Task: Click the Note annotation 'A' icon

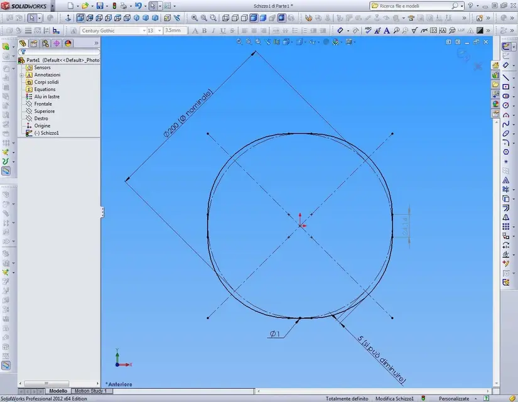Action: pyautogui.click(x=387, y=30)
